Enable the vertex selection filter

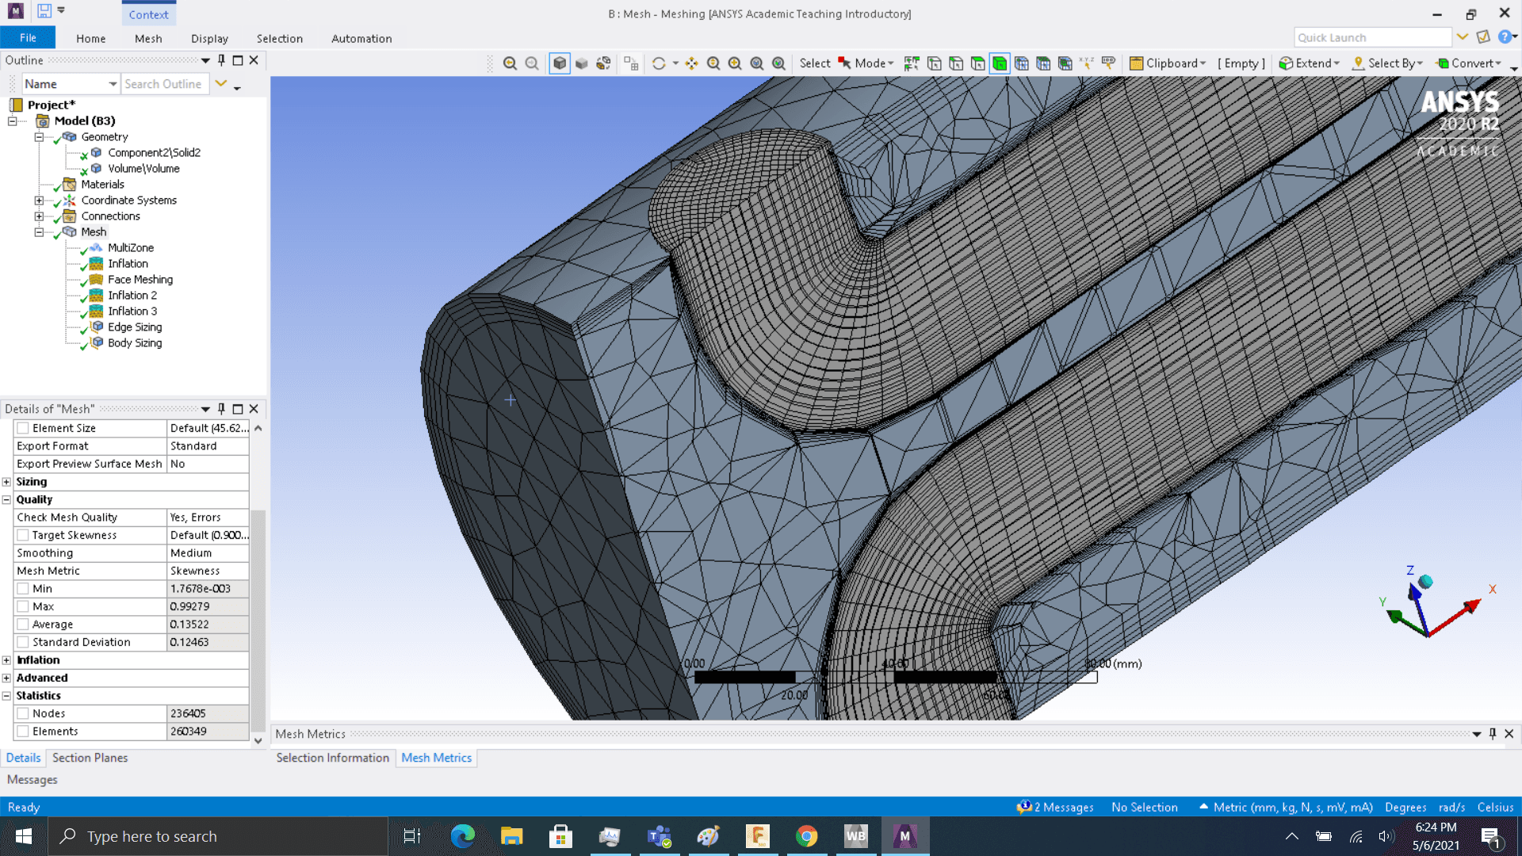pos(936,63)
